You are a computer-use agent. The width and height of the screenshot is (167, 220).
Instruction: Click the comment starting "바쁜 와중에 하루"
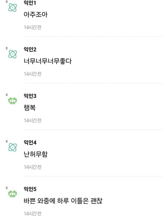pos(62,201)
